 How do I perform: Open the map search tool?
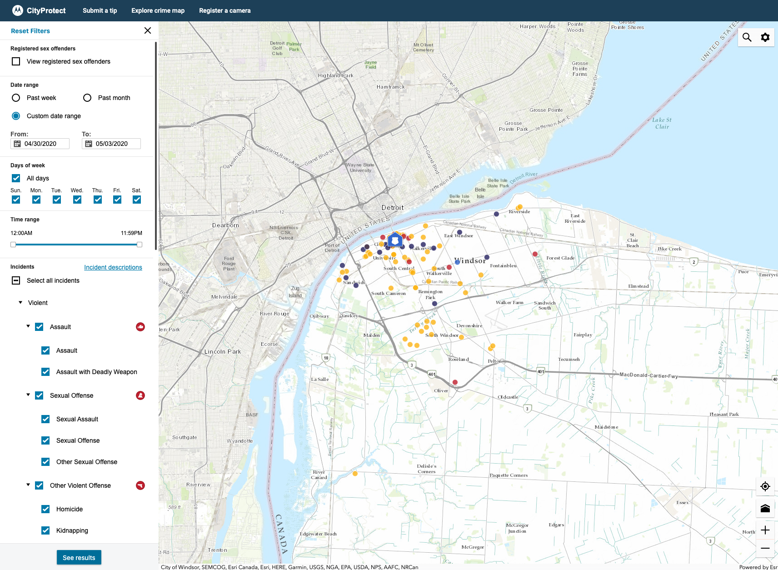tap(747, 37)
